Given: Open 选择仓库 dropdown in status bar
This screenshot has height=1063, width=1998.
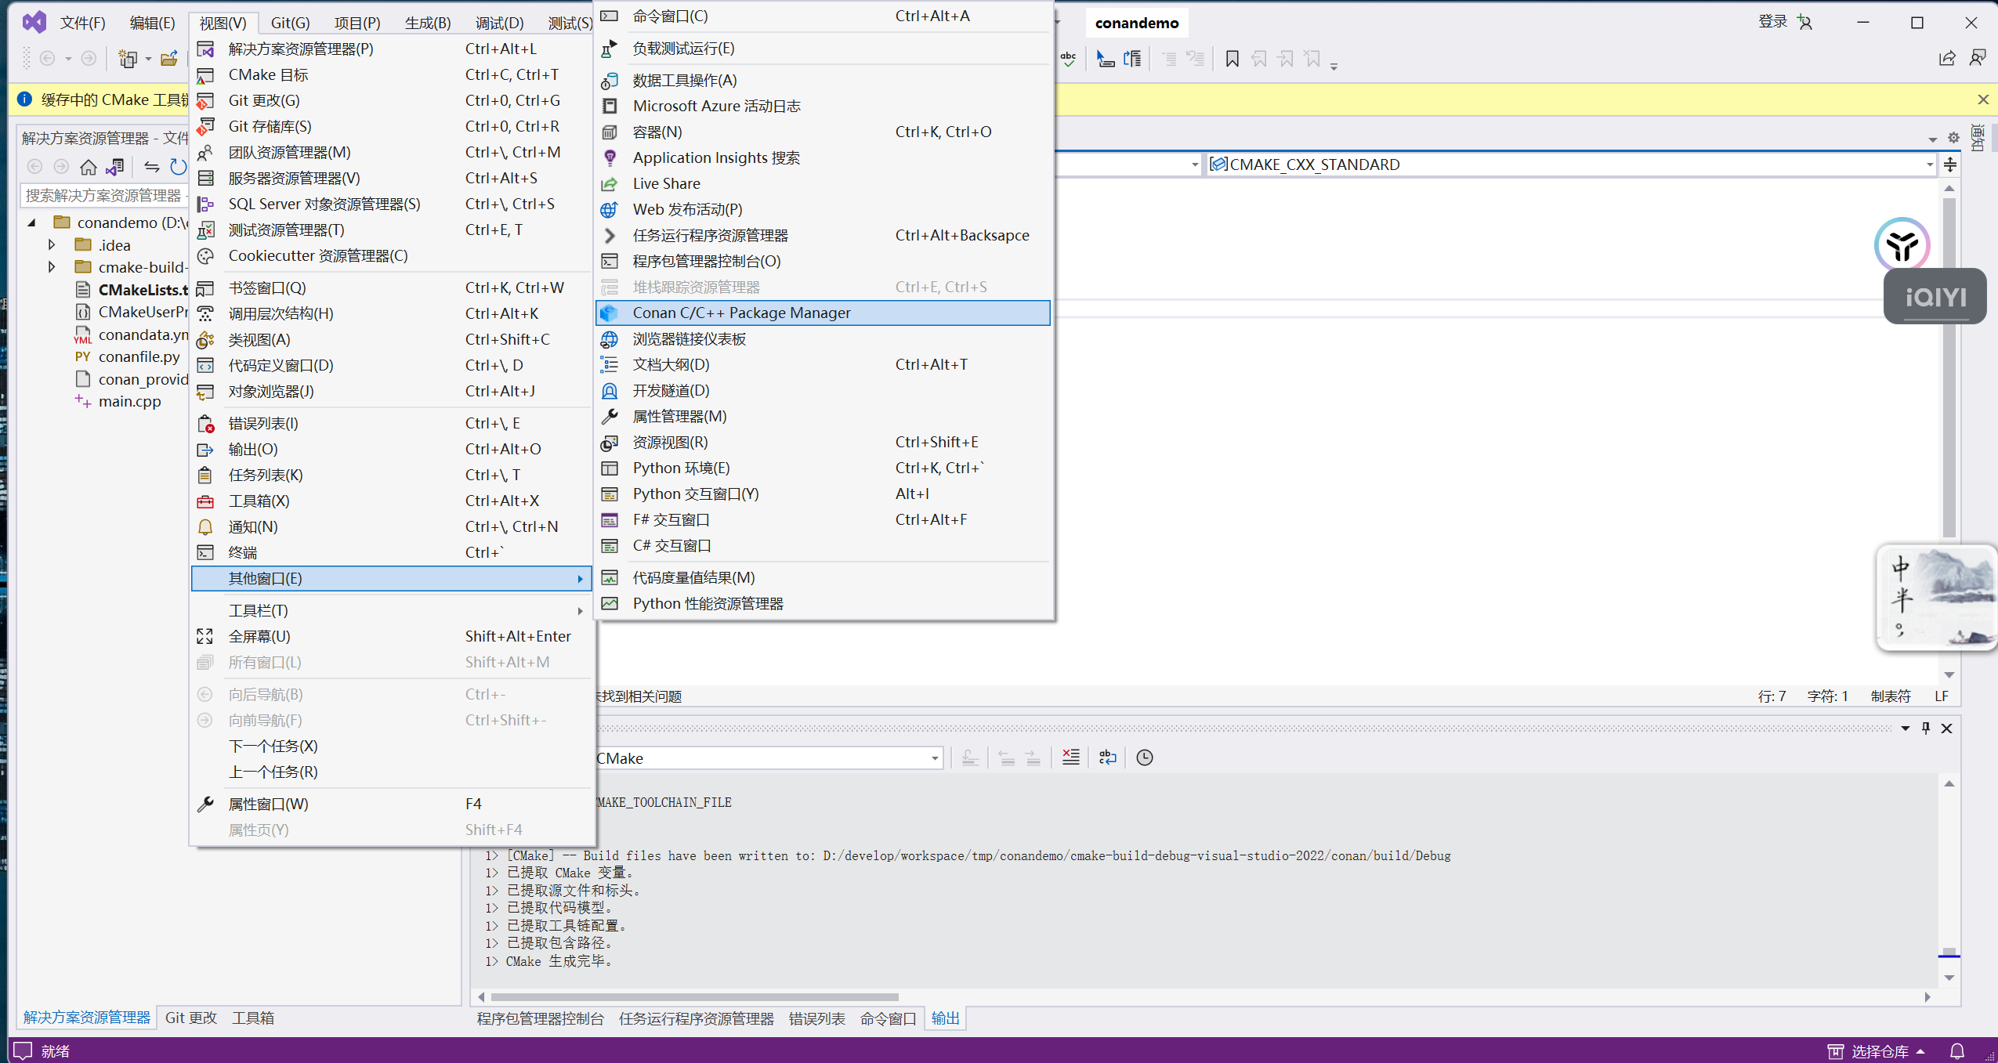Looking at the screenshot, I should (x=1877, y=1051).
